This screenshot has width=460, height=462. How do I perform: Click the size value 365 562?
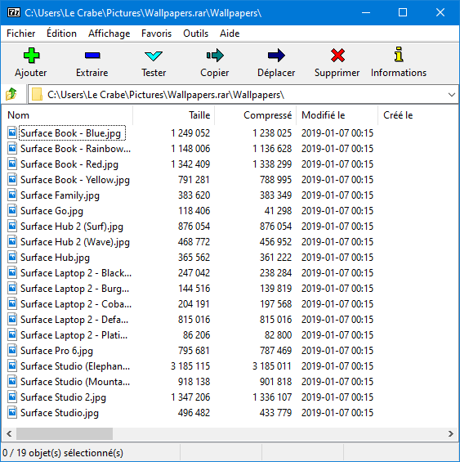(x=194, y=258)
